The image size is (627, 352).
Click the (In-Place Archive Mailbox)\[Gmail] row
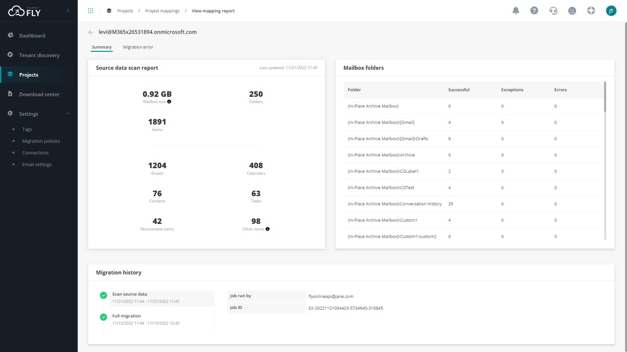(x=474, y=122)
